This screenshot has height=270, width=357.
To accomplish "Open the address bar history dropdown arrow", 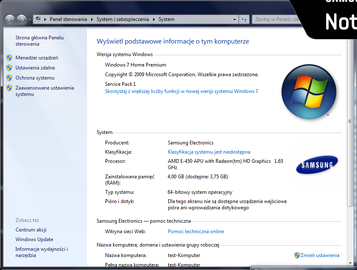I will tap(235, 19).
